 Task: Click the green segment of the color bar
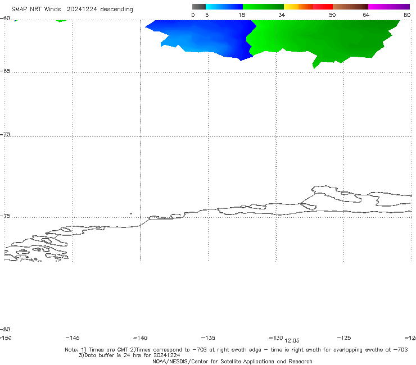click(263, 7)
